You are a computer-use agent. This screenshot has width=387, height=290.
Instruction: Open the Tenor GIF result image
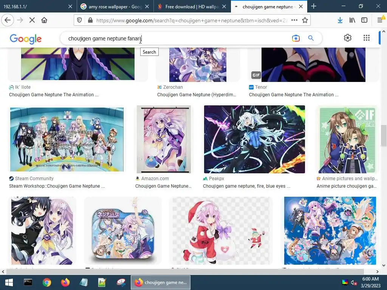313,65
